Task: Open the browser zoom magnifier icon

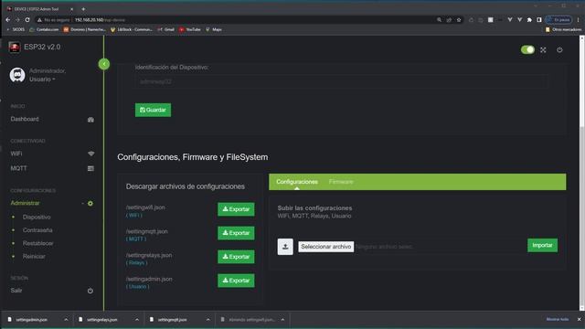Action: click(439, 20)
